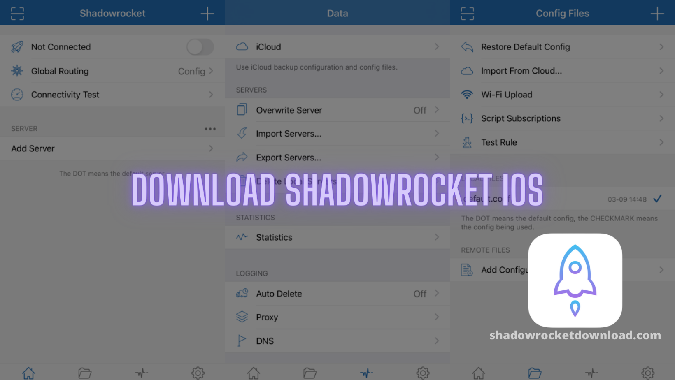This screenshot has width=675, height=380.
Task: Tap Export Servers share icon
Action: click(242, 157)
